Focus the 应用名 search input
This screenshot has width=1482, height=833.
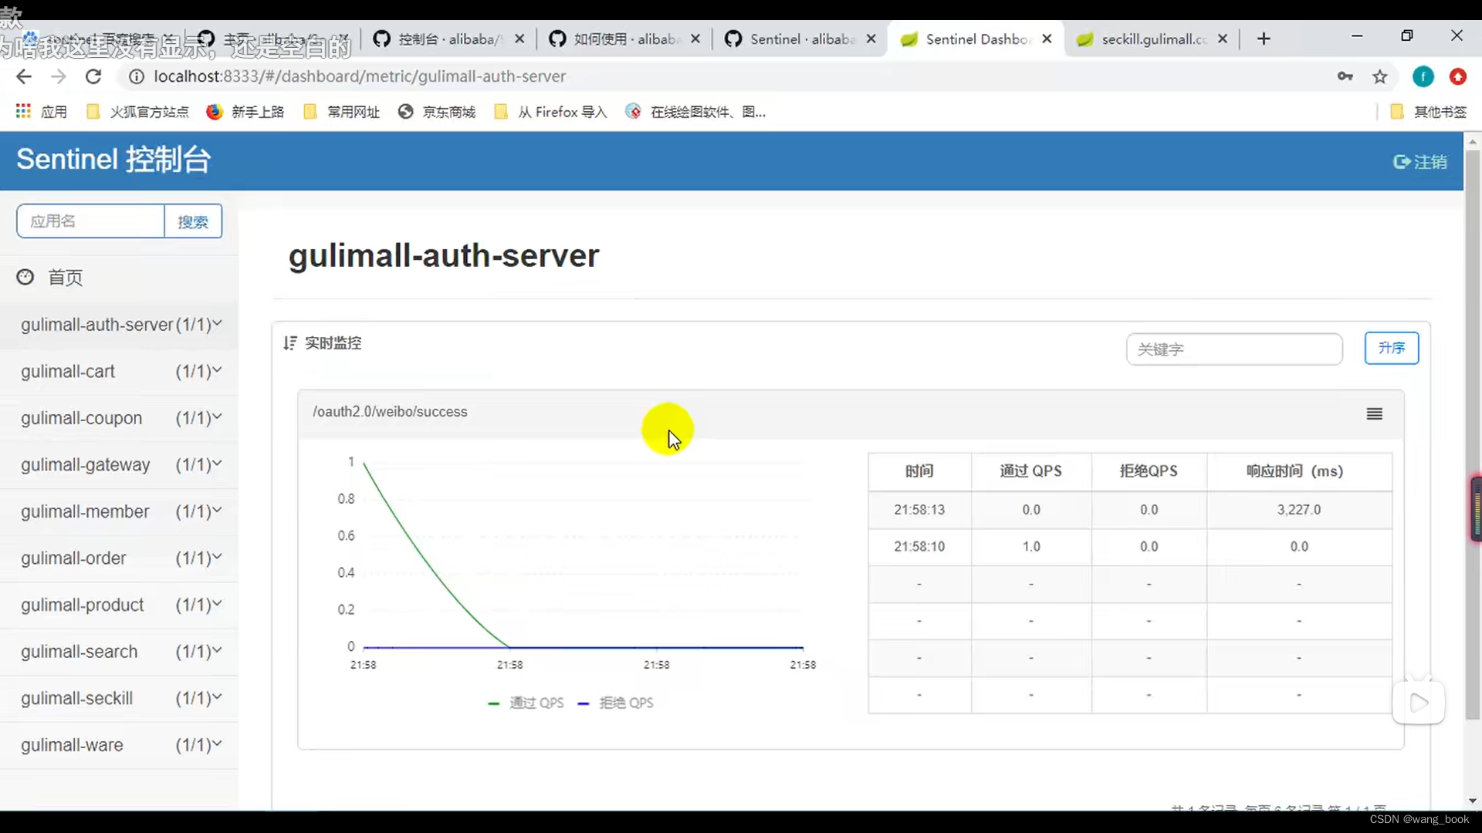coord(90,222)
